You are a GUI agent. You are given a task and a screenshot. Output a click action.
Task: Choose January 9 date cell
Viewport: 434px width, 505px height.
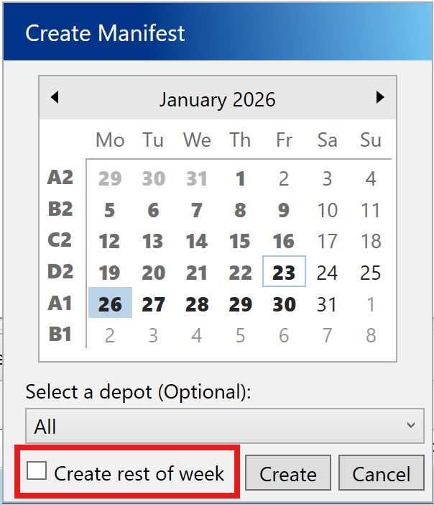pos(284,210)
